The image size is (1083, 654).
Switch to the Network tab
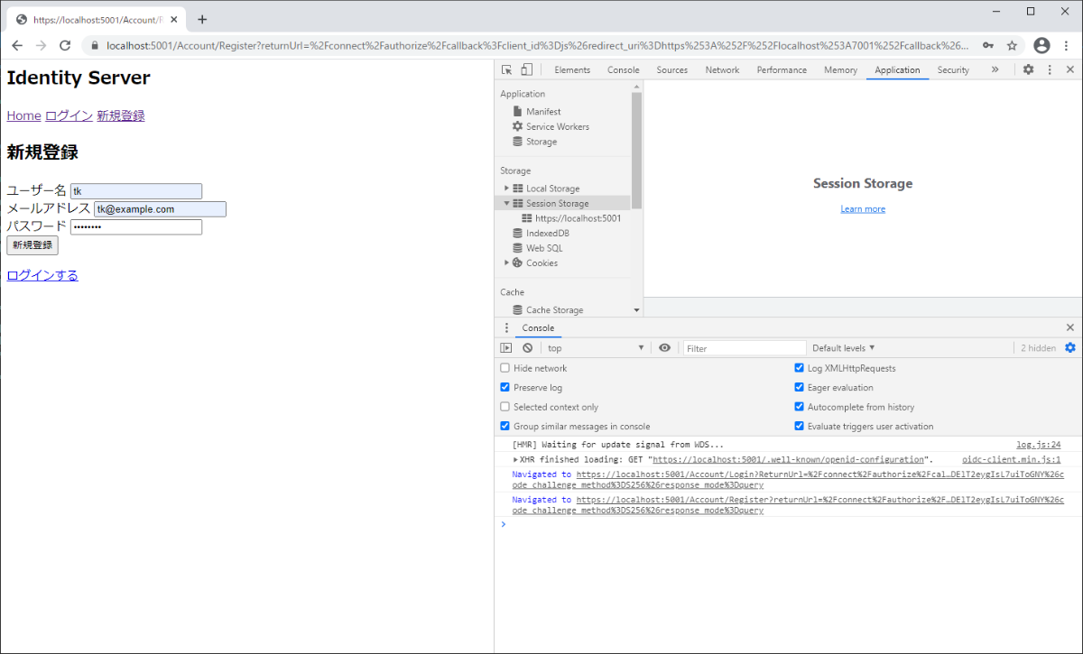[x=722, y=69]
